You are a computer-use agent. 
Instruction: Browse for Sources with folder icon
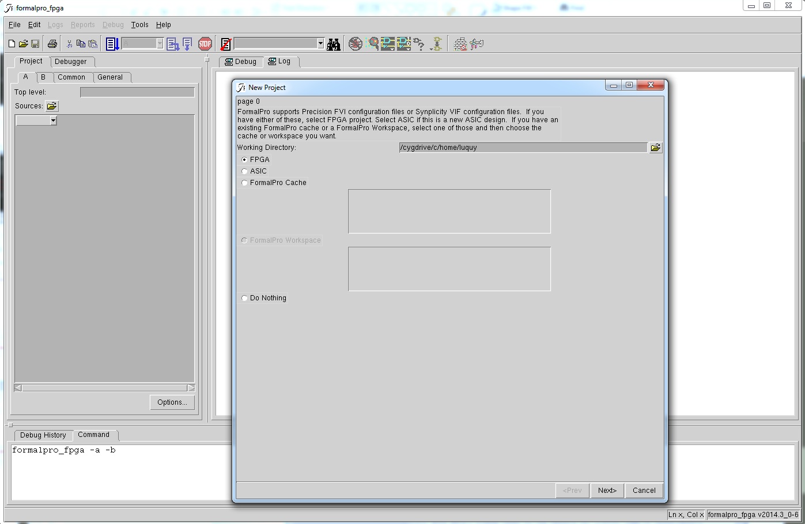point(52,106)
